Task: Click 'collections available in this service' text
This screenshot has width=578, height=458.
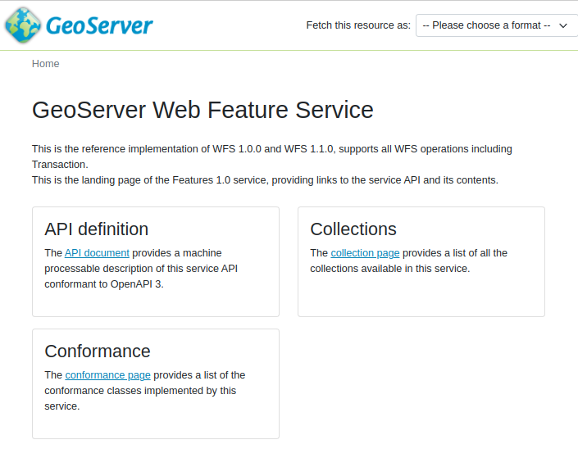Action: [x=389, y=269]
